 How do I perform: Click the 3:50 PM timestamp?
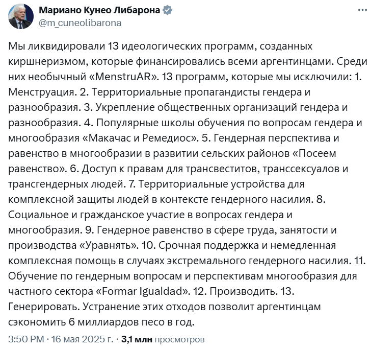click(x=26, y=339)
